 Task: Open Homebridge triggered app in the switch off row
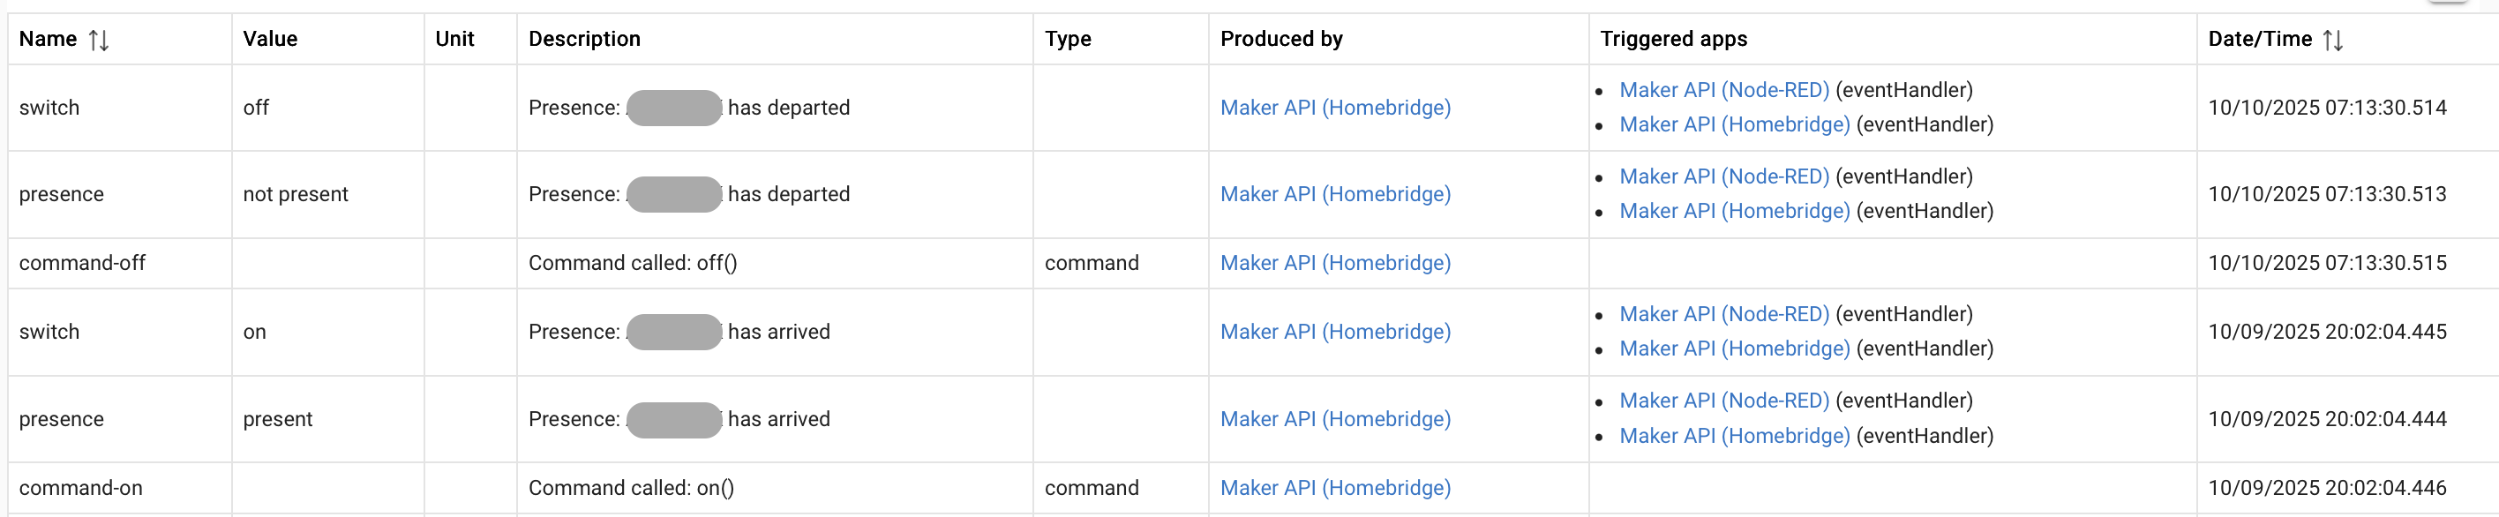(1734, 124)
